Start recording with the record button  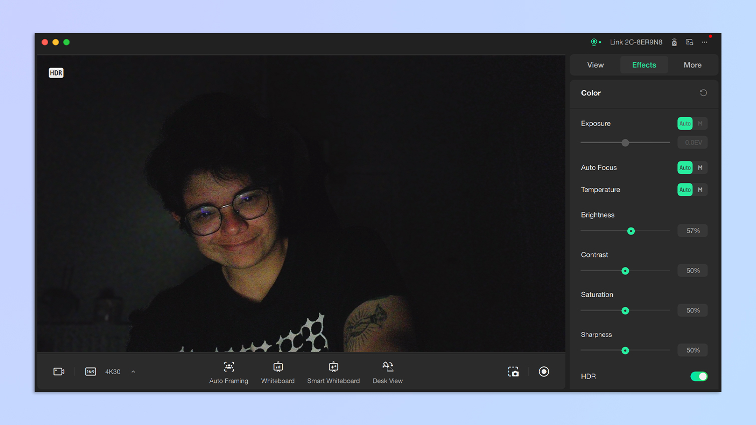[544, 371]
